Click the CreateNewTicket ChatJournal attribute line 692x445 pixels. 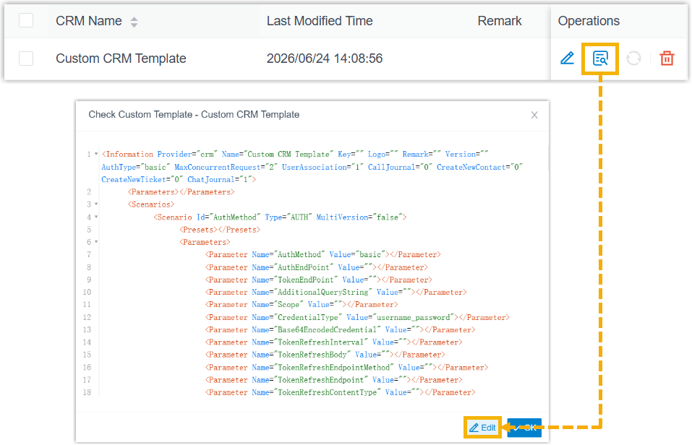(179, 179)
